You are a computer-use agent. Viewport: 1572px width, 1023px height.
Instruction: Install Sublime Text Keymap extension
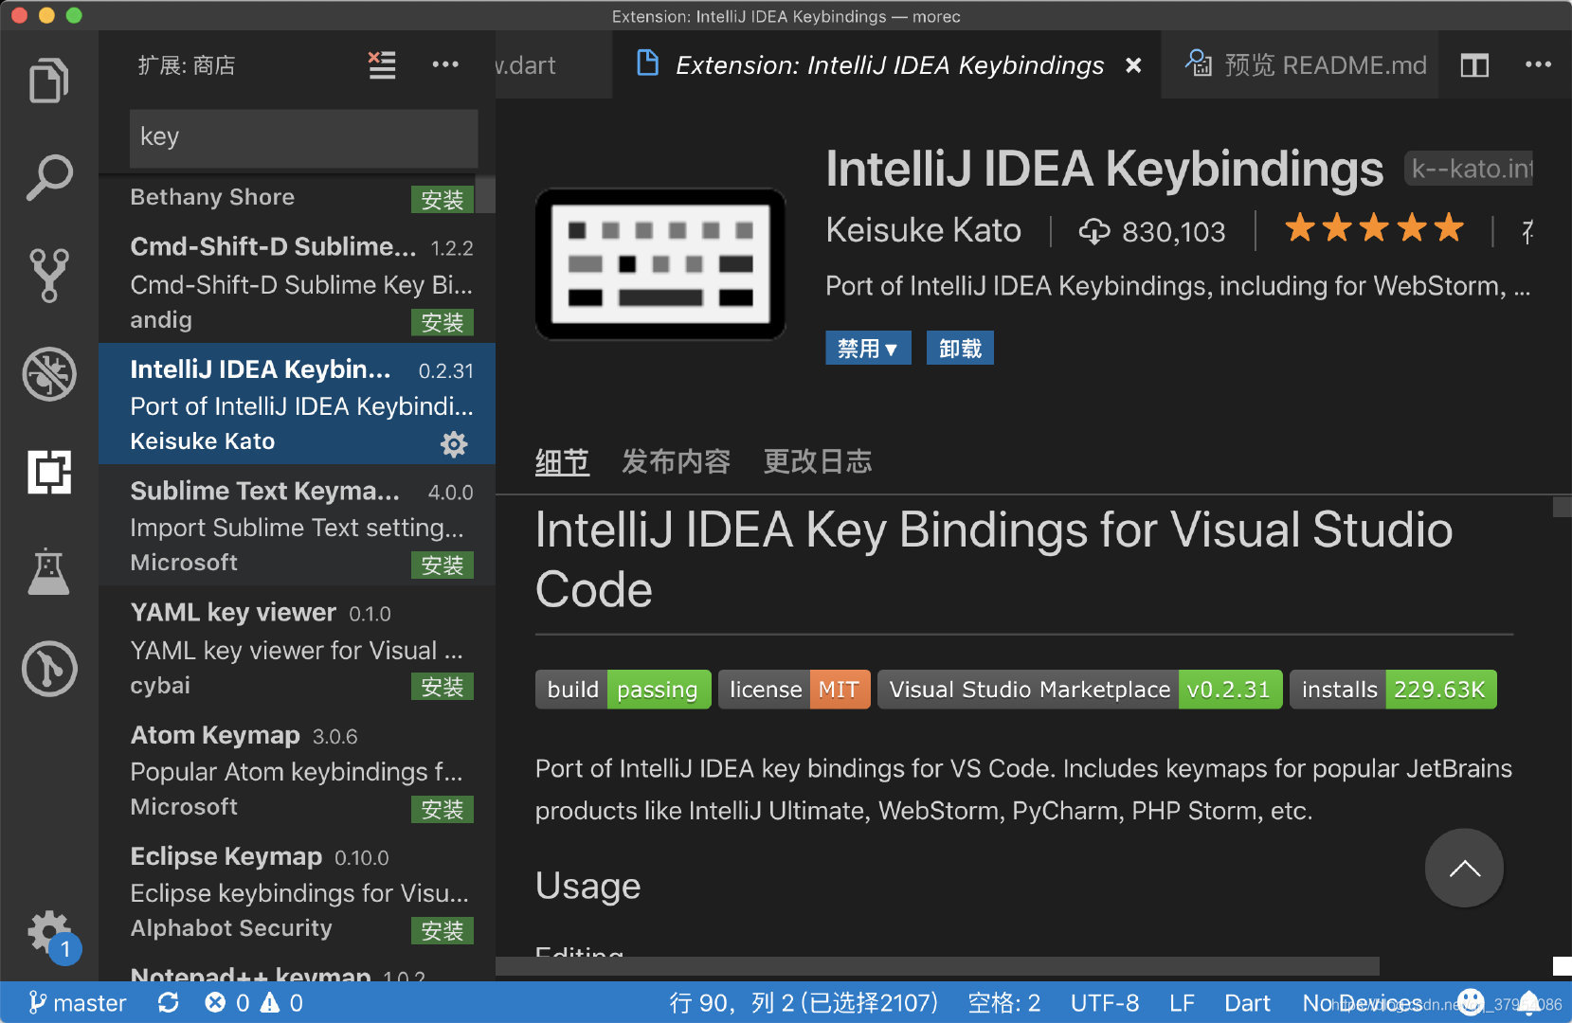tap(443, 565)
